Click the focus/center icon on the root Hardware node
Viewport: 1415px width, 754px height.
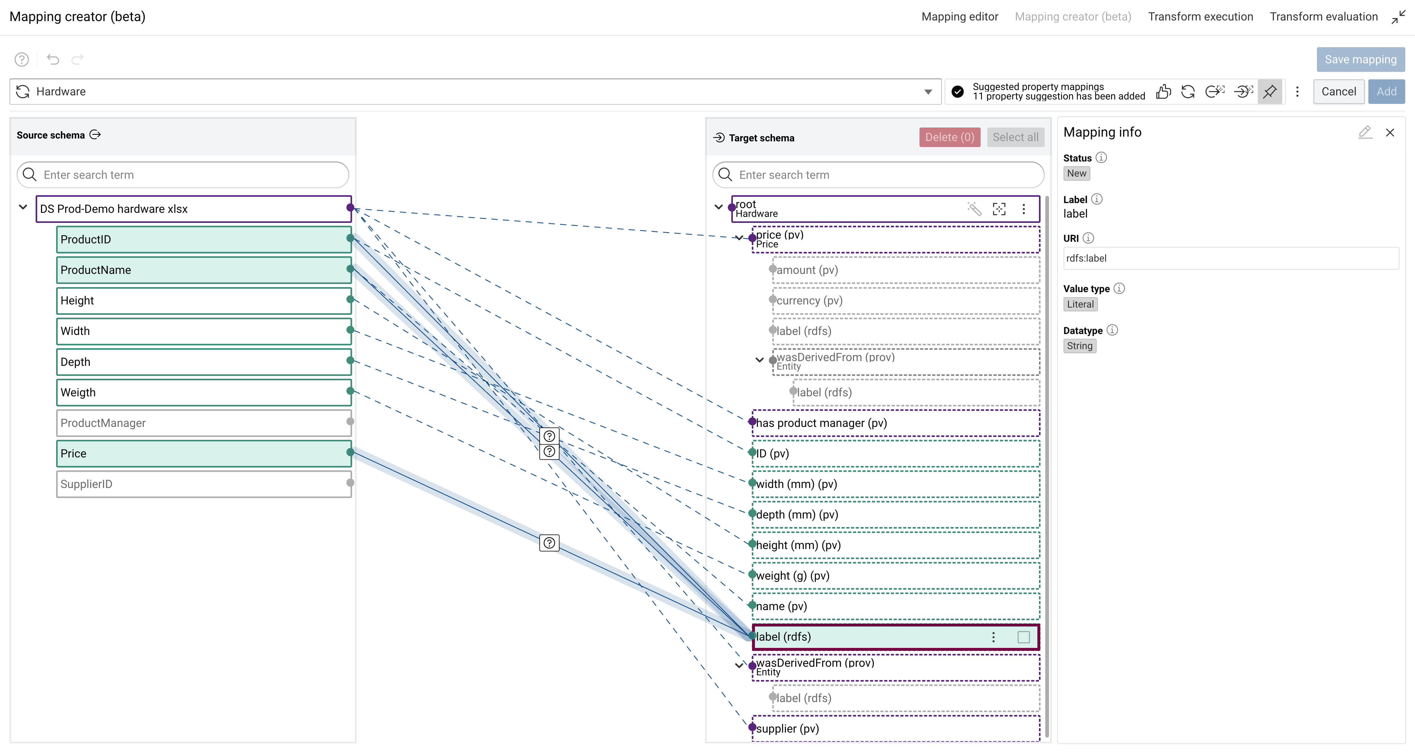click(x=1000, y=208)
